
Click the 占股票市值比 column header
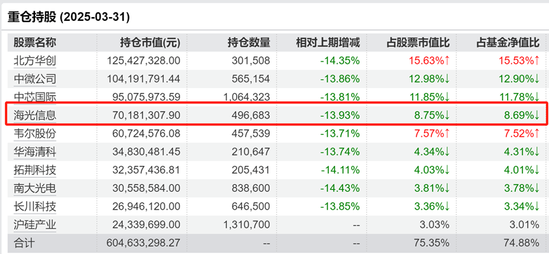418,42
